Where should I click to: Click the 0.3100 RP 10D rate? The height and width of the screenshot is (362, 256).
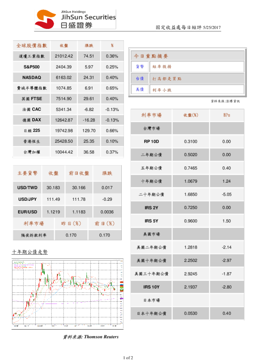(191, 141)
